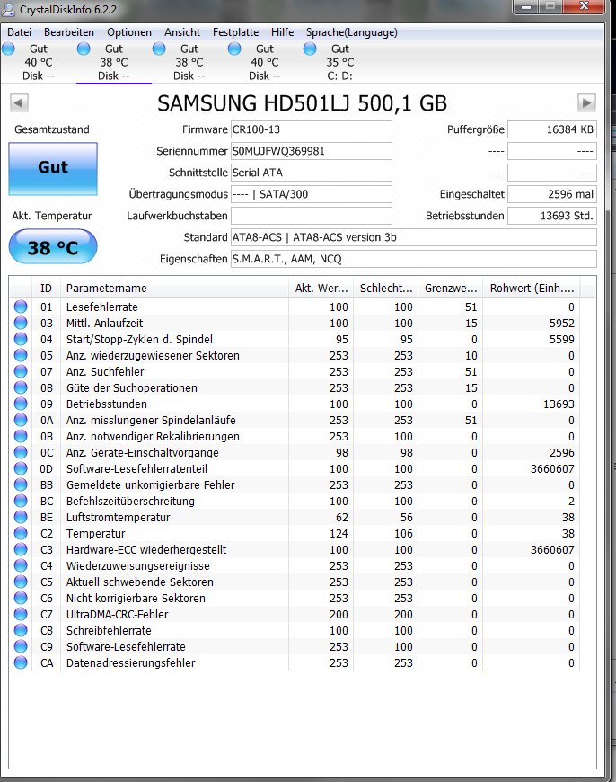Click status icon of Datenadressierungsfehler row
Viewport: 616px width, 782px height.
(21, 662)
